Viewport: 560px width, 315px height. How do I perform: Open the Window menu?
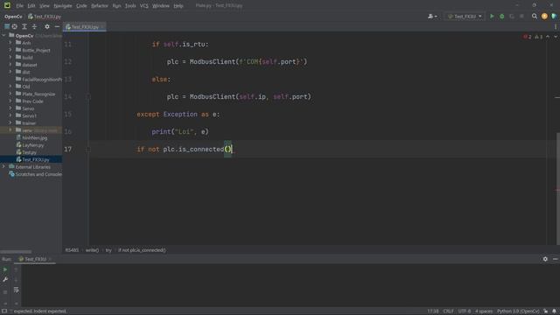coord(161,6)
